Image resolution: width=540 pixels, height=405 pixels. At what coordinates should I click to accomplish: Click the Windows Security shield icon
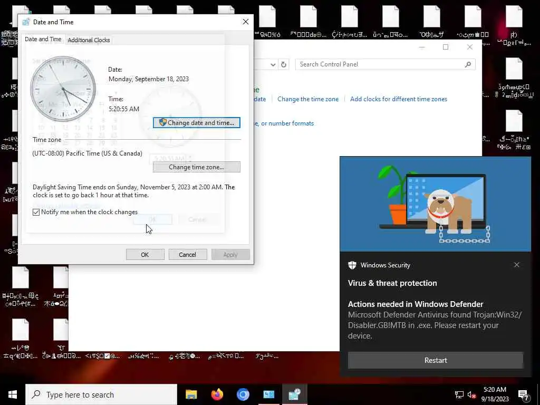(x=352, y=265)
